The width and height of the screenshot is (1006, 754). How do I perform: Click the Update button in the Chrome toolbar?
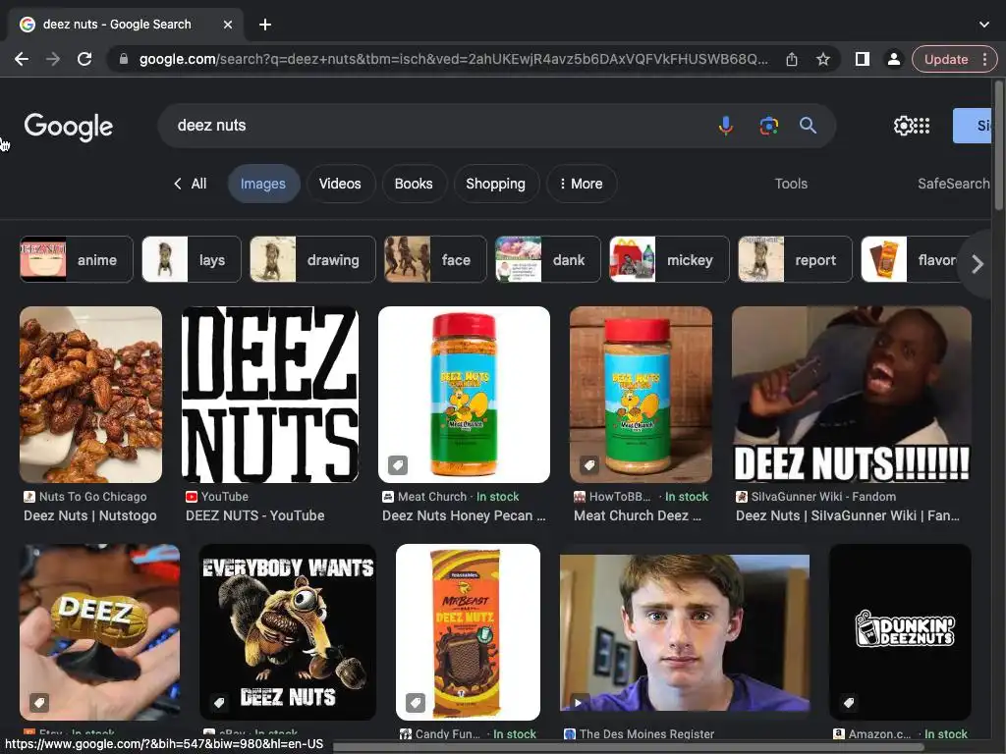[x=946, y=59]
